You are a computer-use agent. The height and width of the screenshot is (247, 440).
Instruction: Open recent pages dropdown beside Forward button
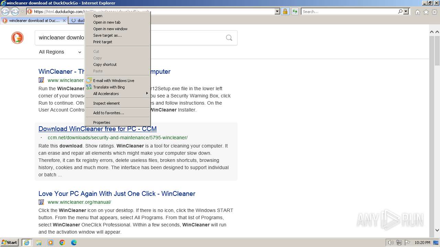[22, 12]
